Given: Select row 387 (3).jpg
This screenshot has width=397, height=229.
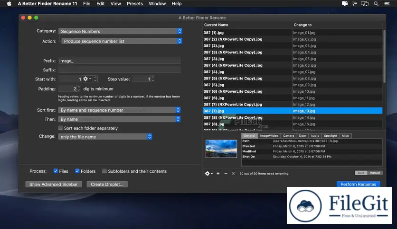Looking at the screenshot, I should (x=293, y=59).
